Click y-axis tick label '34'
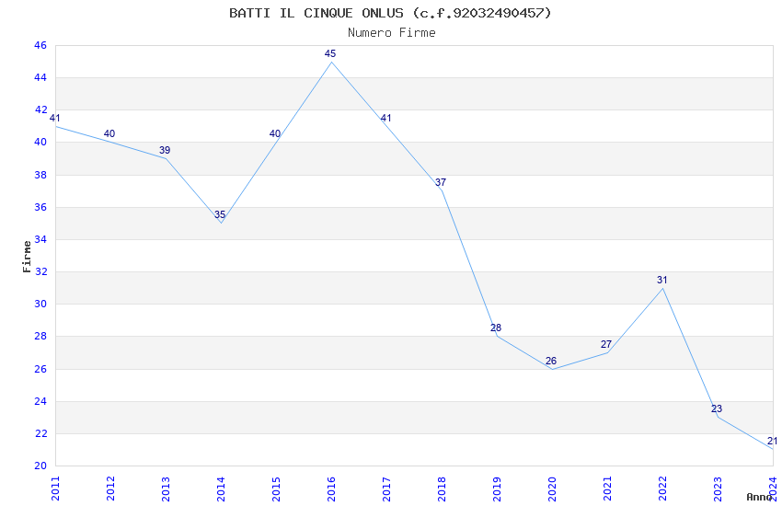The image size is (782, 506). tap(40, 239)
